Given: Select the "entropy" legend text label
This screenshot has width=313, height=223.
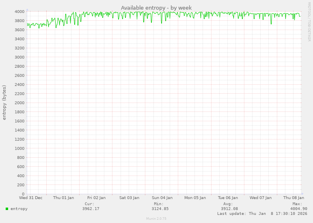Looking at the screenshot, I should (x=19, y=209).
